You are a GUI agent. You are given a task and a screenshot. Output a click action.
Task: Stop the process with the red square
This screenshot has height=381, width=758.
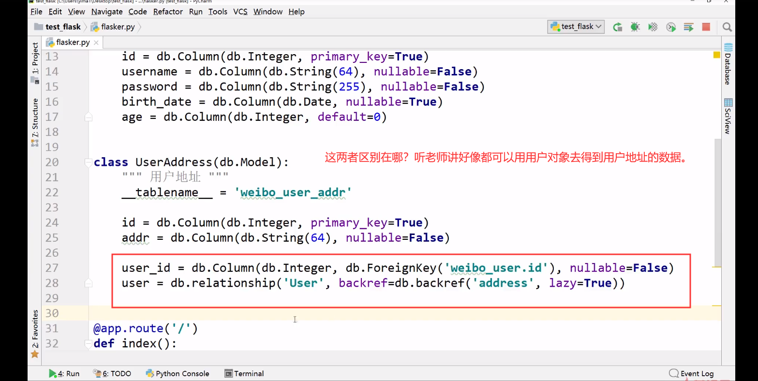click(x=706, y=27)
